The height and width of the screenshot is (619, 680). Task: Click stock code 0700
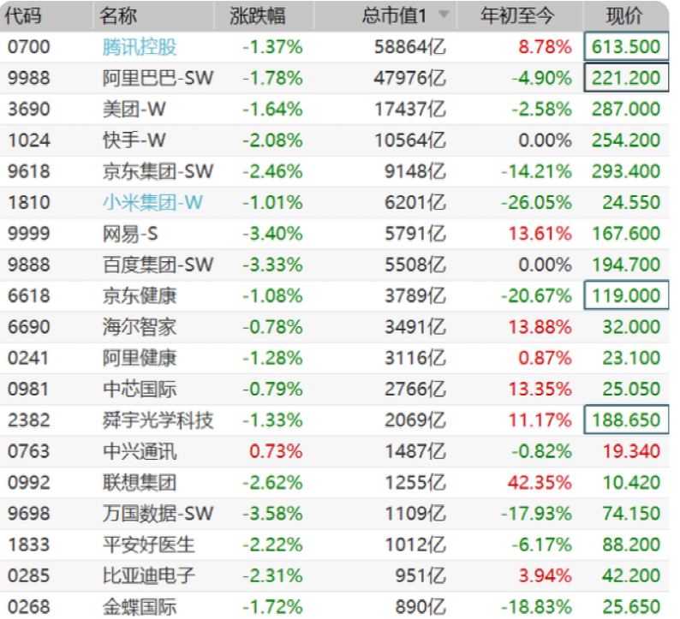coord(29,47)
